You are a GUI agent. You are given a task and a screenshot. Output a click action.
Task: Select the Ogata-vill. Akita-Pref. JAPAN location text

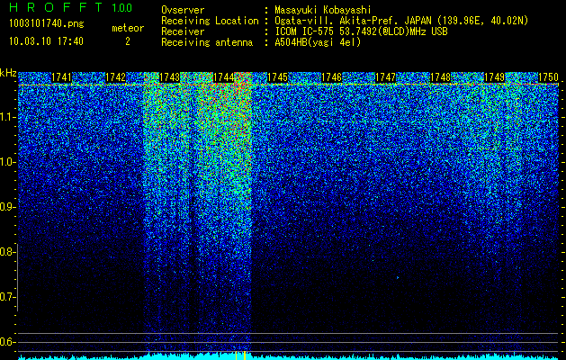point(401,22)
